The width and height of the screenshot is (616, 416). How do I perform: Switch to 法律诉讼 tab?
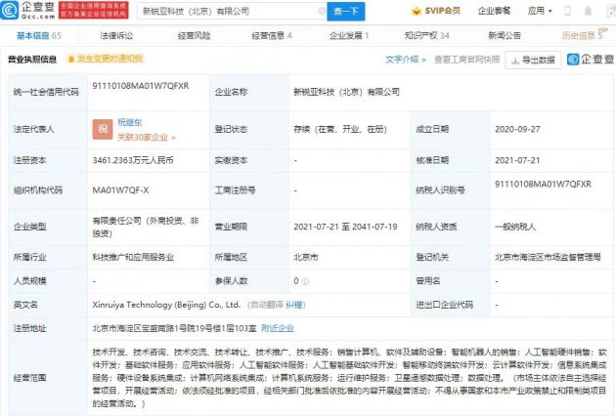(116, 36)
